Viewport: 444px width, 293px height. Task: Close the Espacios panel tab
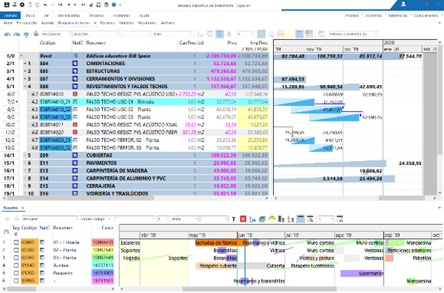[22, 208]
